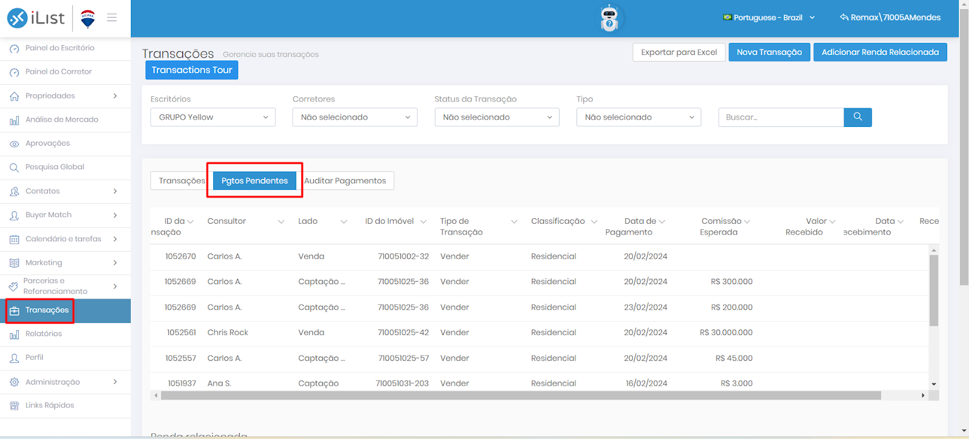This screenshot has height=439, width=969.
Task: Switch to the Transações tab
Action: pyautogui.click(x=181, y=181)
